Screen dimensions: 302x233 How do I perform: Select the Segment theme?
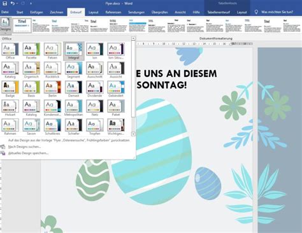point(73,70)
